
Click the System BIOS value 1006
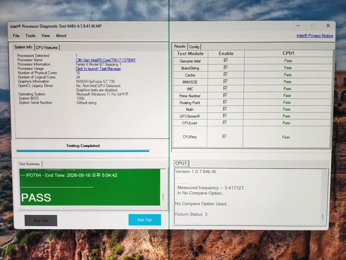pyautogui.click(x=80, y=98)
